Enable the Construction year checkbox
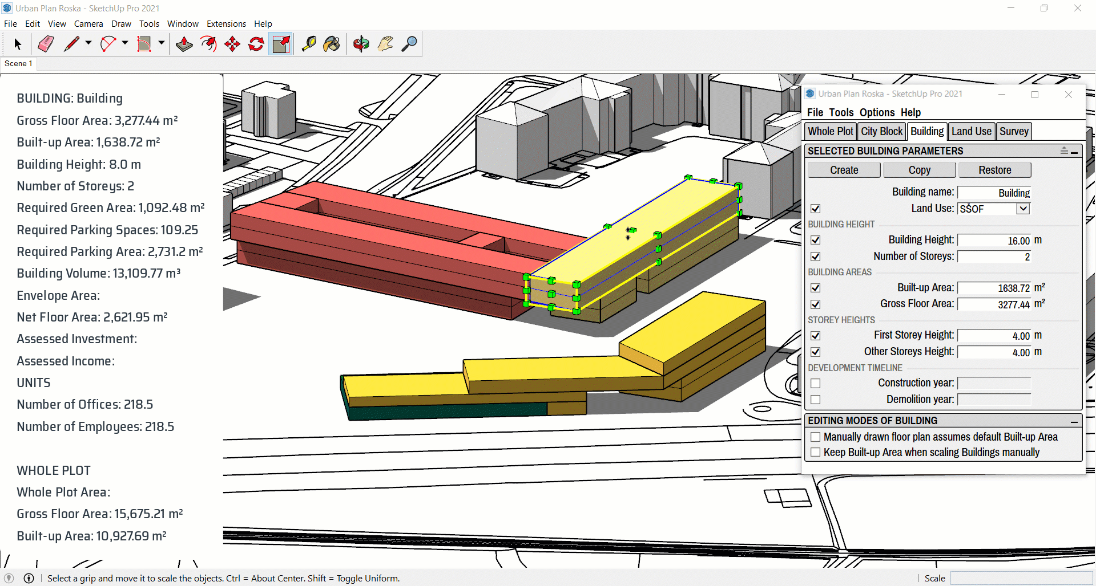The height and width of the screenshot is (586, 1096). coord(815,384)
